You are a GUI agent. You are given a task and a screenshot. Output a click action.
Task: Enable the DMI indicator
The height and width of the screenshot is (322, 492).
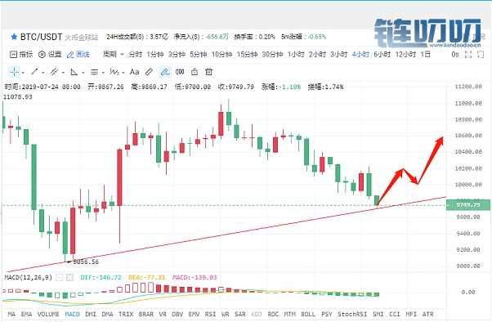click(x=91, y=314)
